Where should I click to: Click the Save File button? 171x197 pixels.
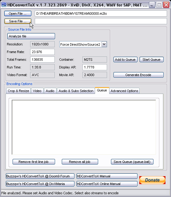[18, 21]
